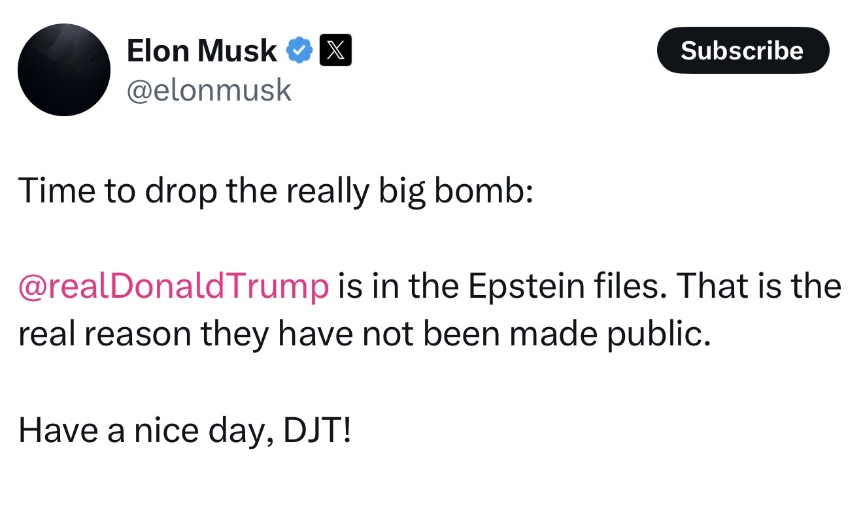Click the pink 'Trump' portion of the mention
Screen dimensions: 863x508
tap(286, 286)
